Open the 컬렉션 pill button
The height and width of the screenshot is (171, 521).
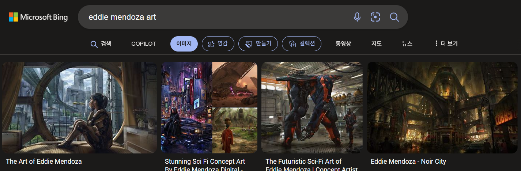[302, 44]
